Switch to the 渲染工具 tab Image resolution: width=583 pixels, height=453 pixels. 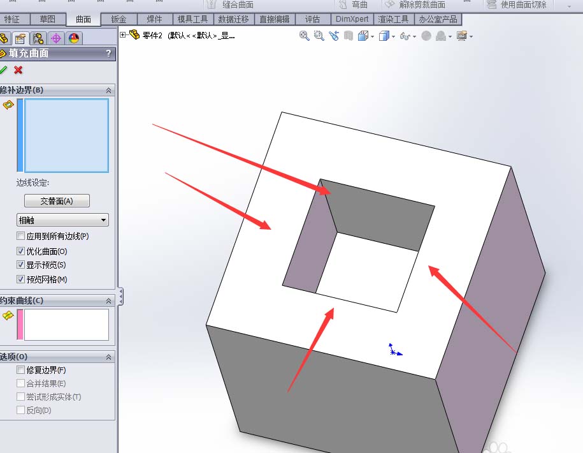pos(393,19)
